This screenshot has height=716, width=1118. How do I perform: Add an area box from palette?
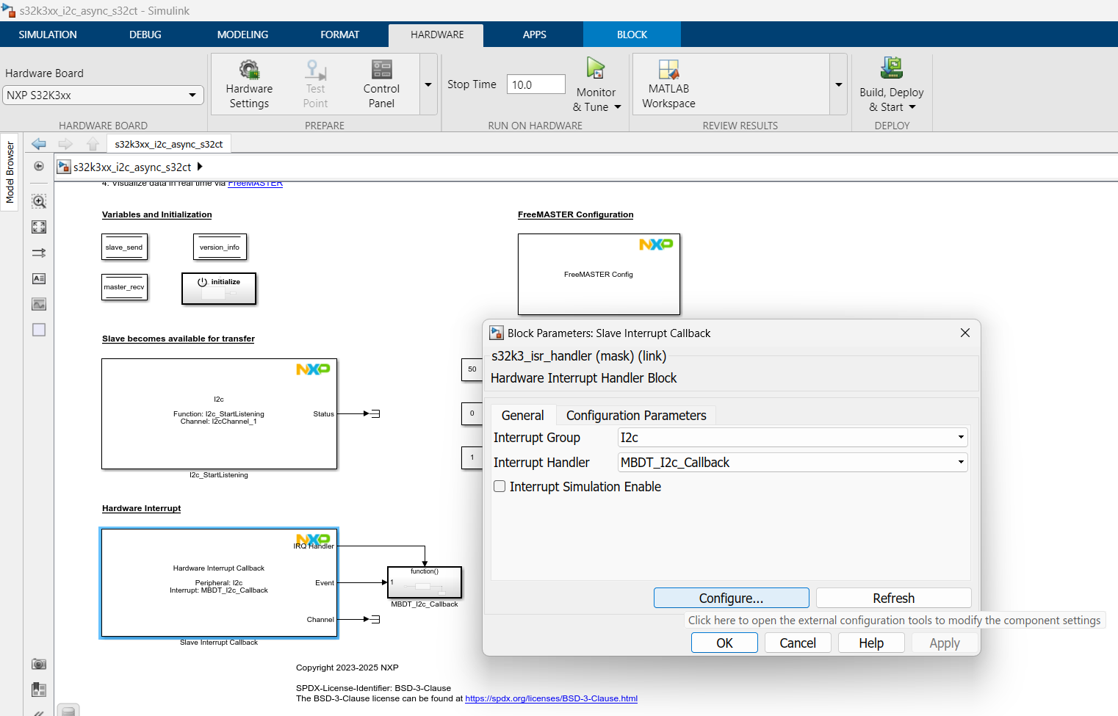pyautogui.click(x=39, y=330)
